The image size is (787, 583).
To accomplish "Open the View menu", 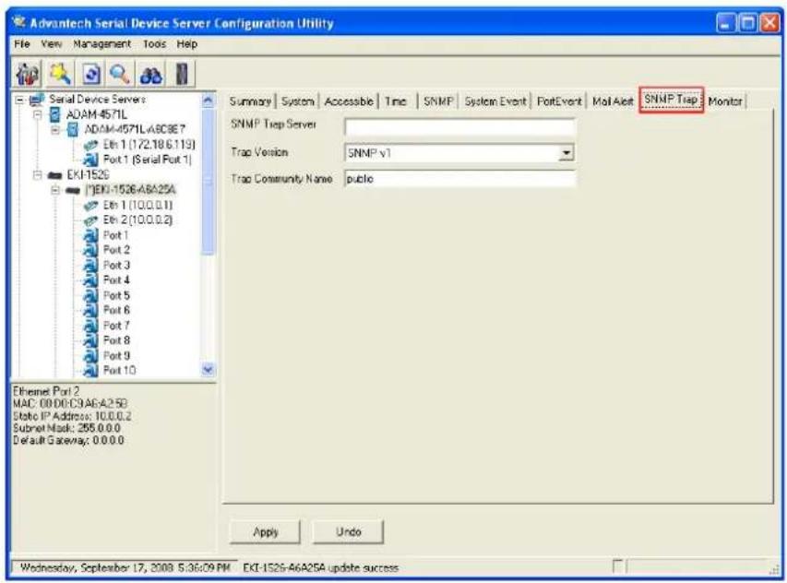I will coord(51,44).
